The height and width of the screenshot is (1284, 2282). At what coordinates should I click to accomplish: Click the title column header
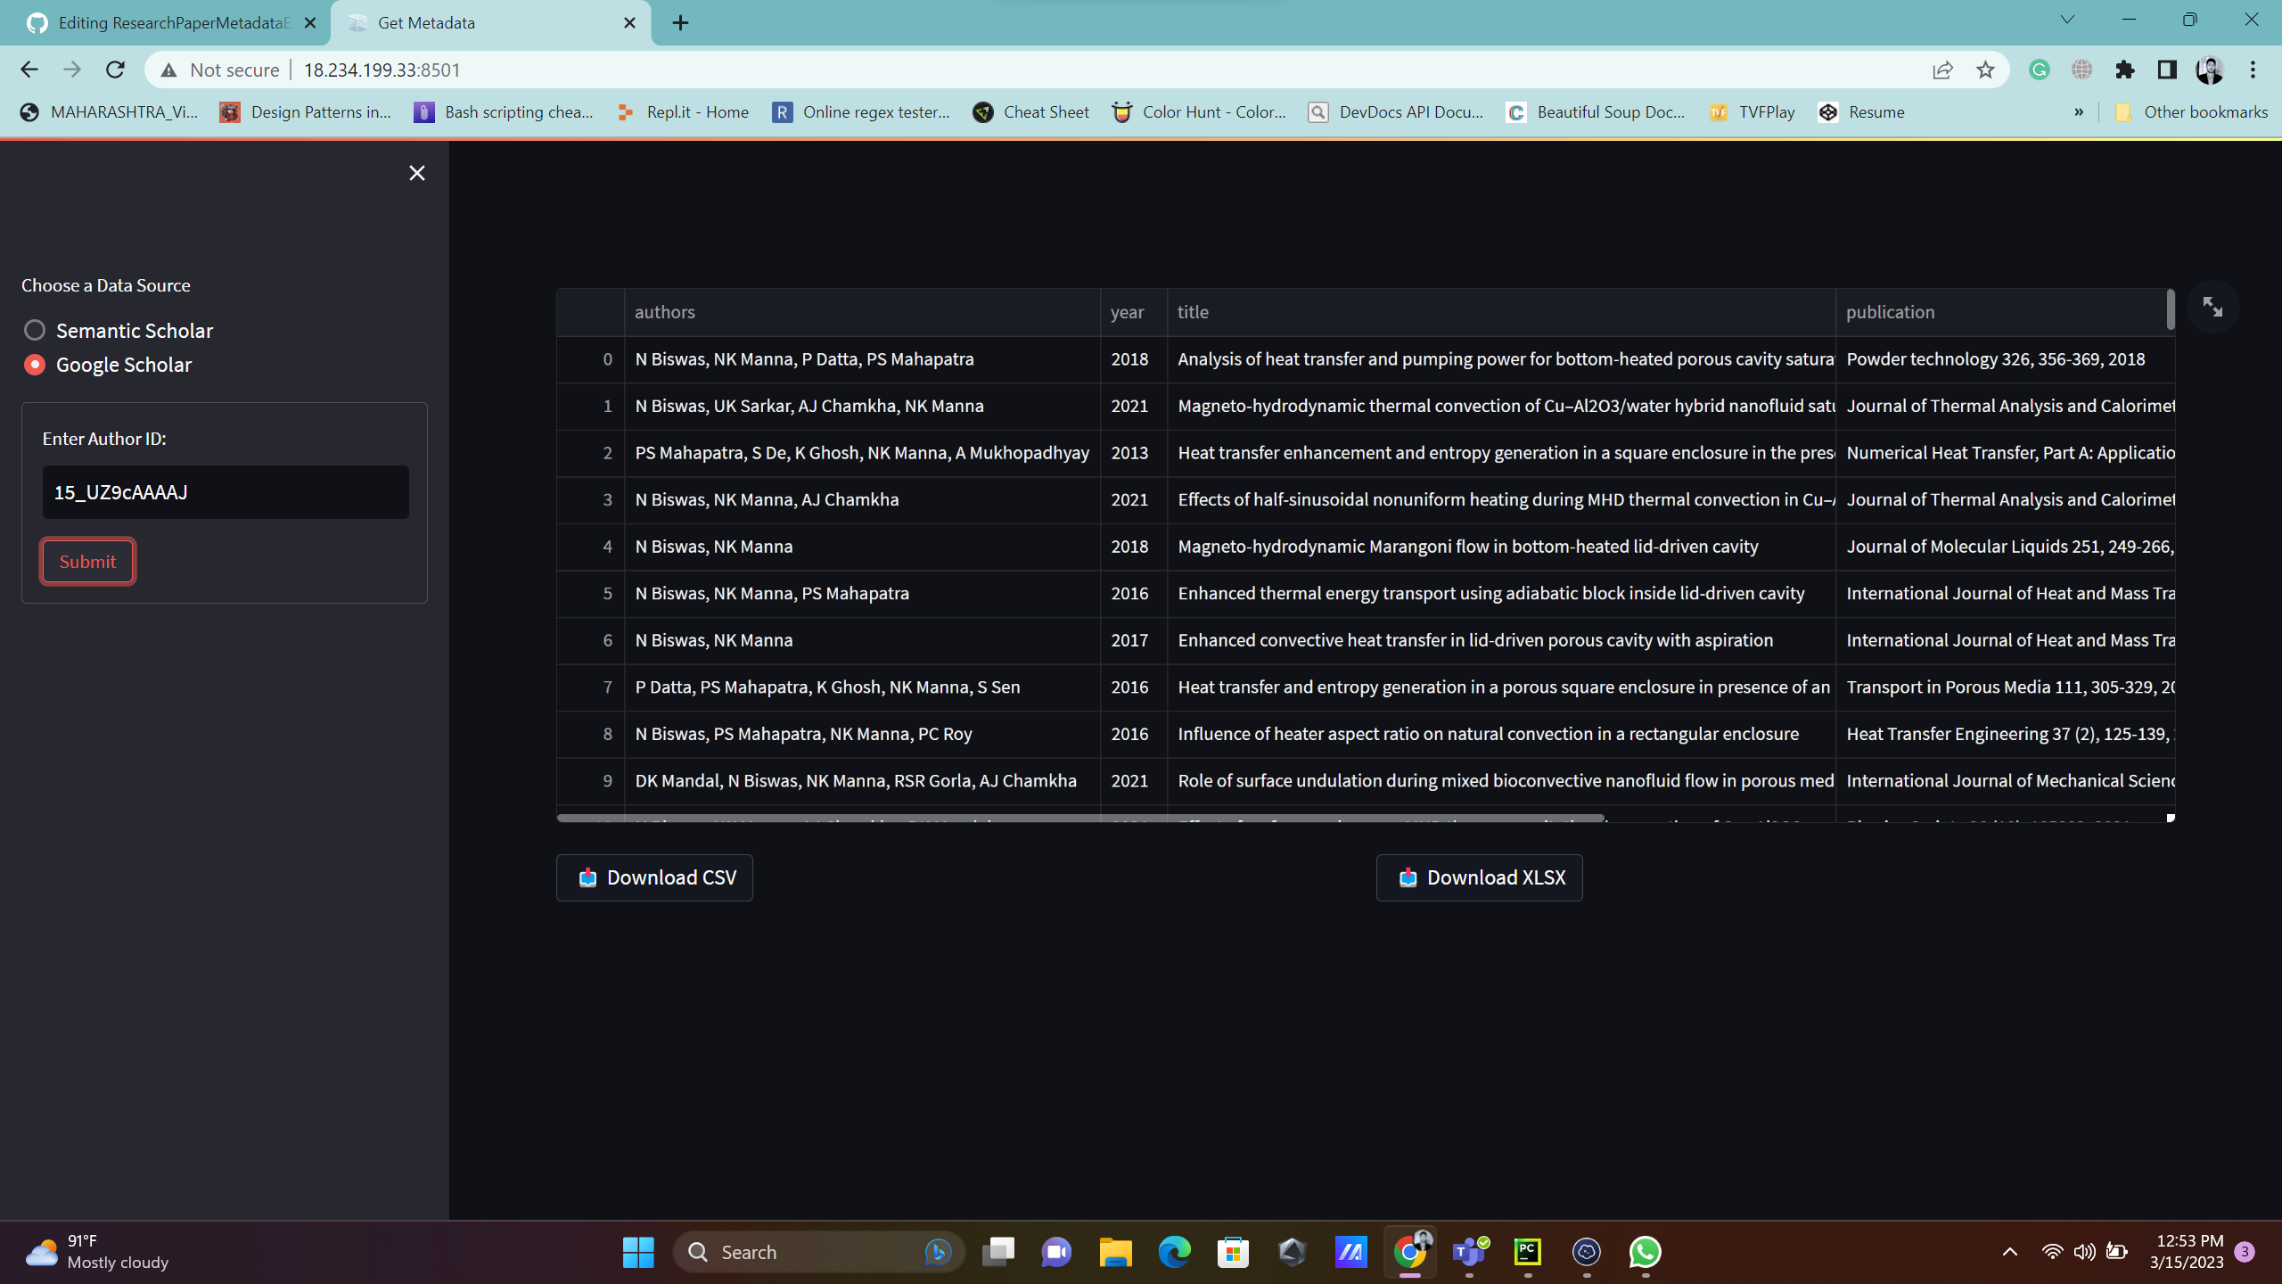[x=1501, y=312]
